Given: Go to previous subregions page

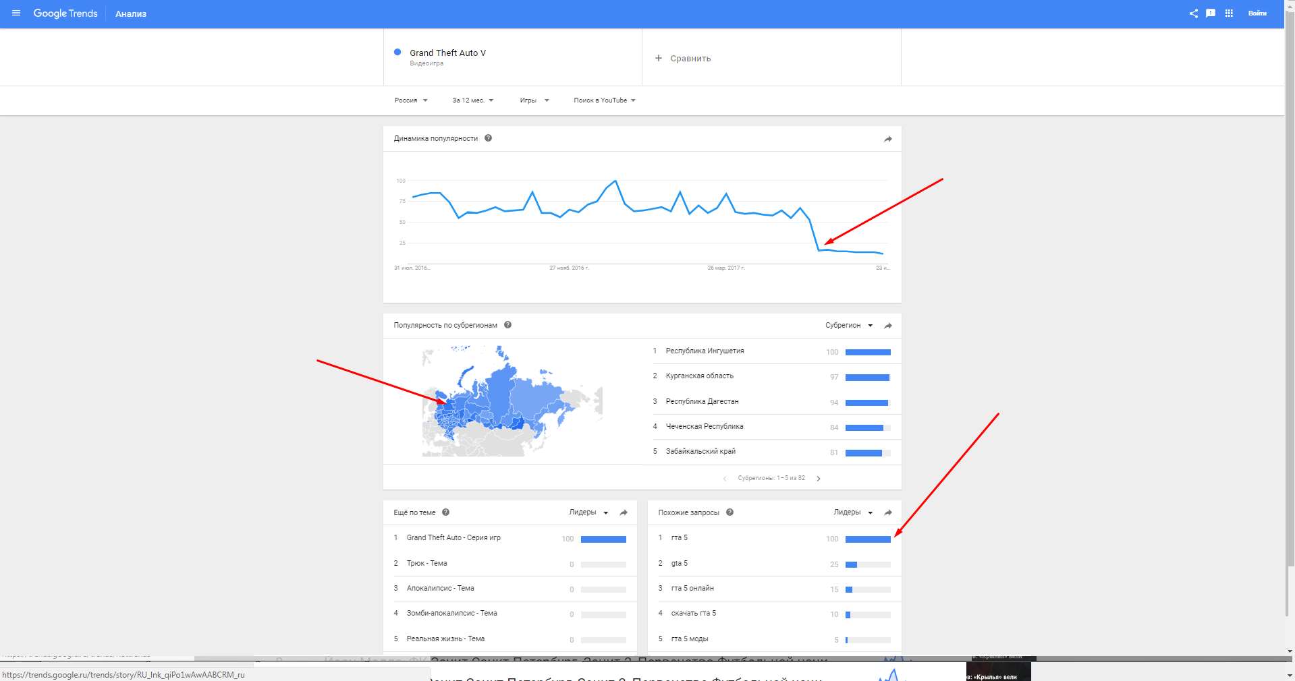Looking at the screenshot, I should 725,479.
